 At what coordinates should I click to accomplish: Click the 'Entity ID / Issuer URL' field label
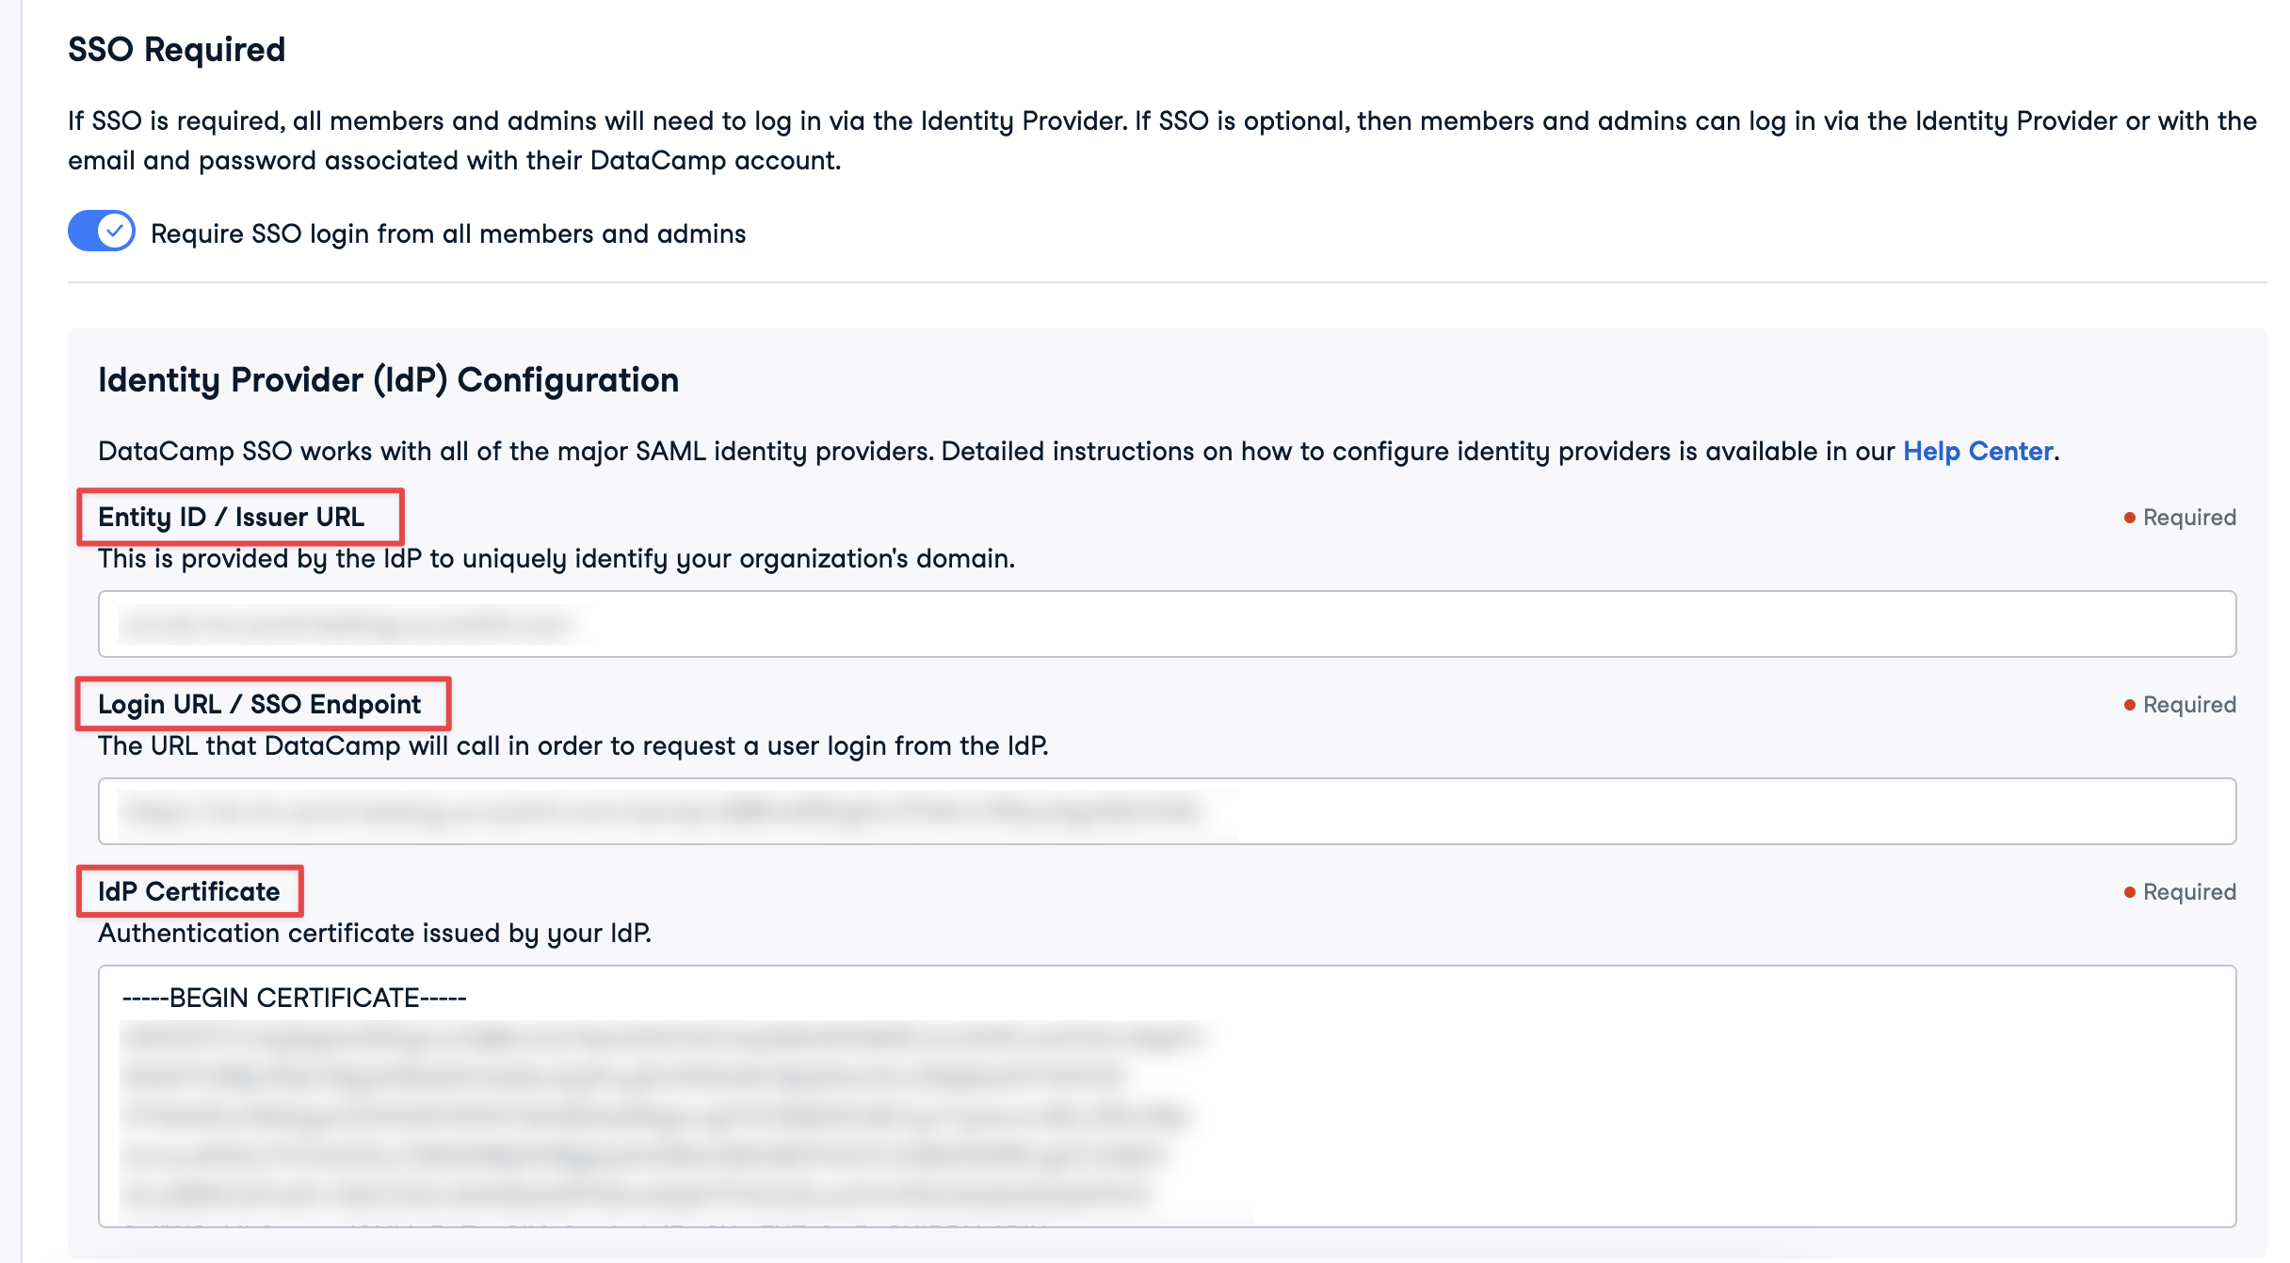232,517
